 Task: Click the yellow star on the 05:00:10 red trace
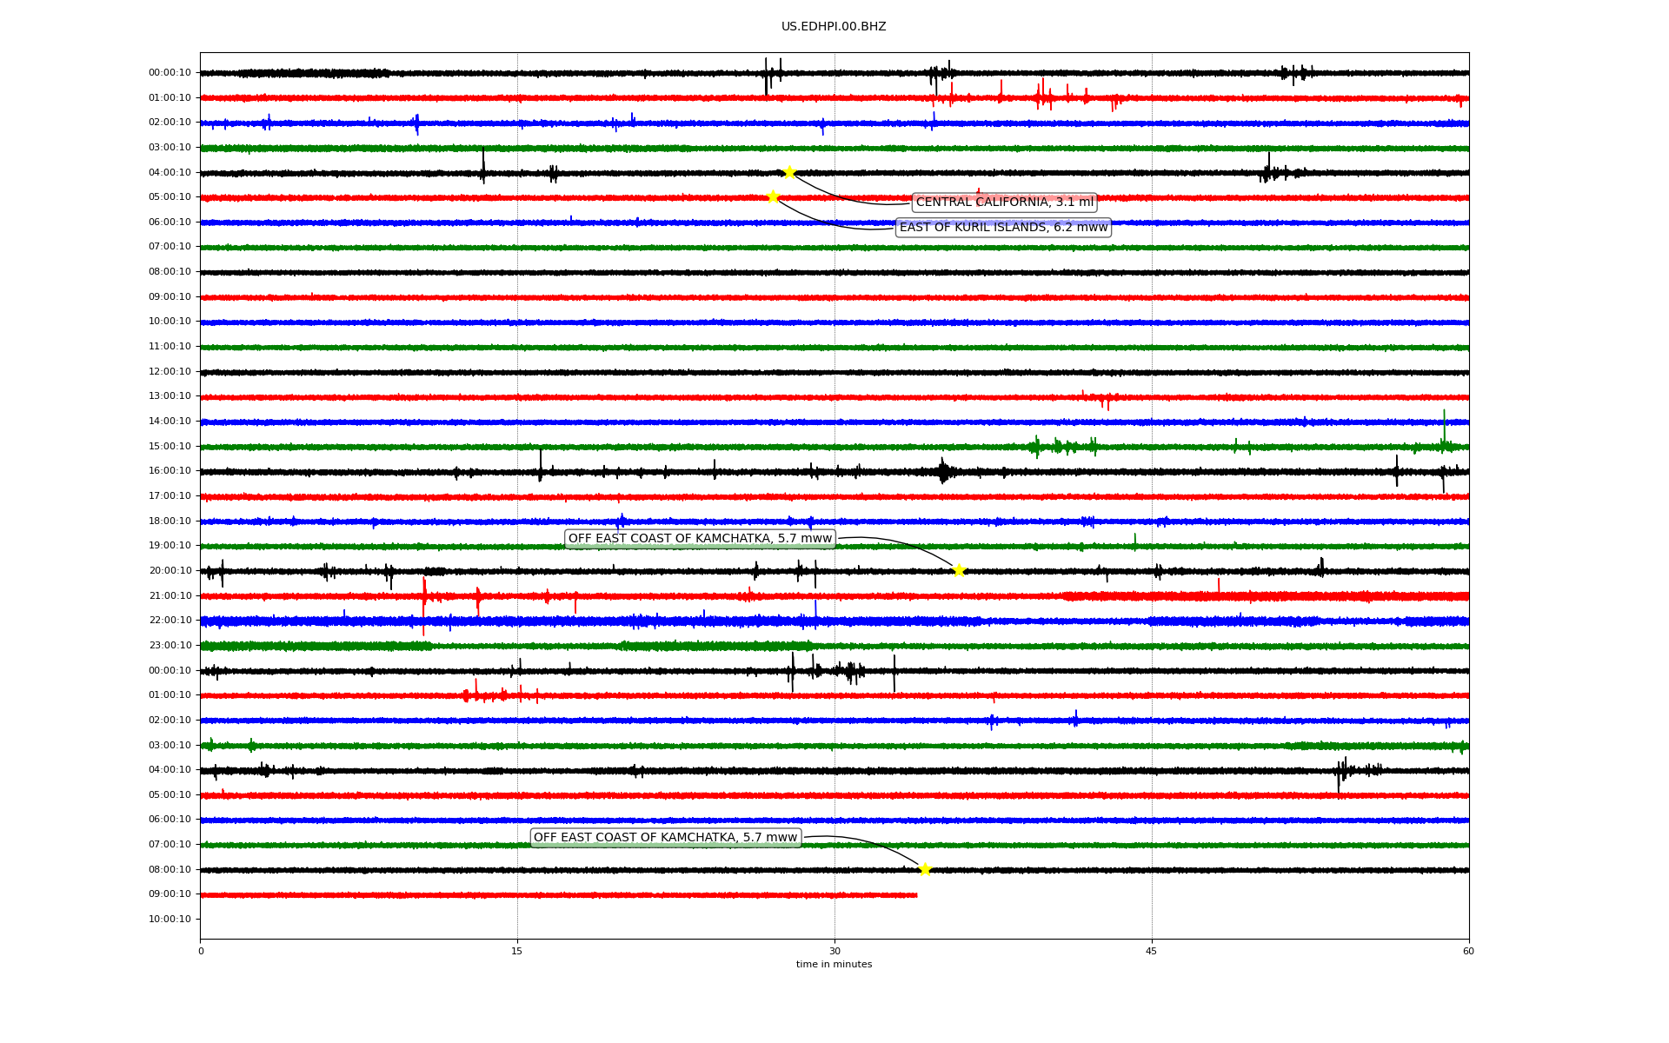pyautogui.click(x=772, y=196)
